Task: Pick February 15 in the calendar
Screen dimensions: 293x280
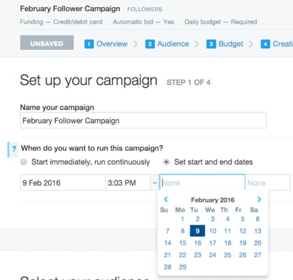Action: tap(183, 243)
